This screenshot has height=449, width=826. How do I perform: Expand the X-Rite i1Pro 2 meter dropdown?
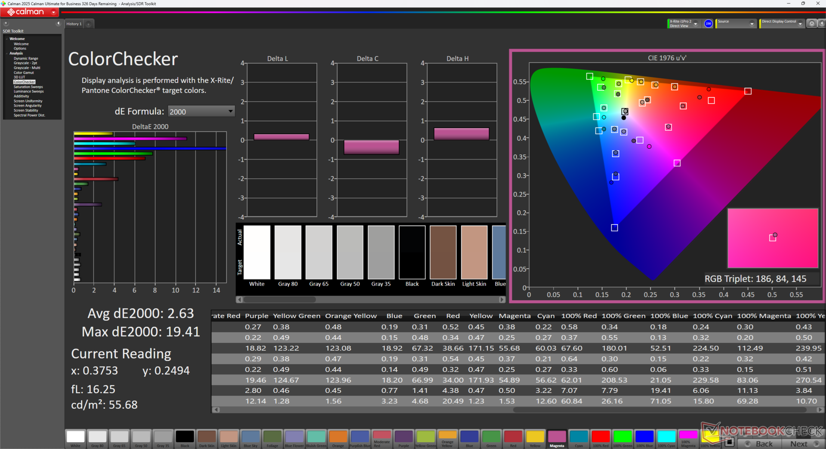click(695, 24)
